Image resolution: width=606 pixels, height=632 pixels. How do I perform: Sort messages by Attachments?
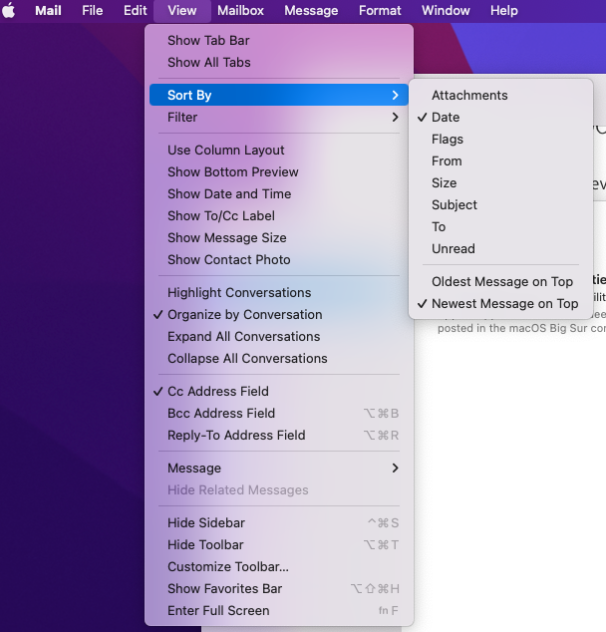point(500,95)
